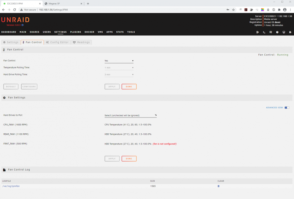The height and width of the screenshot is (199, 294).
Task: Click Done under Fan Control polling settings
Action: click(x=129, y=86)
